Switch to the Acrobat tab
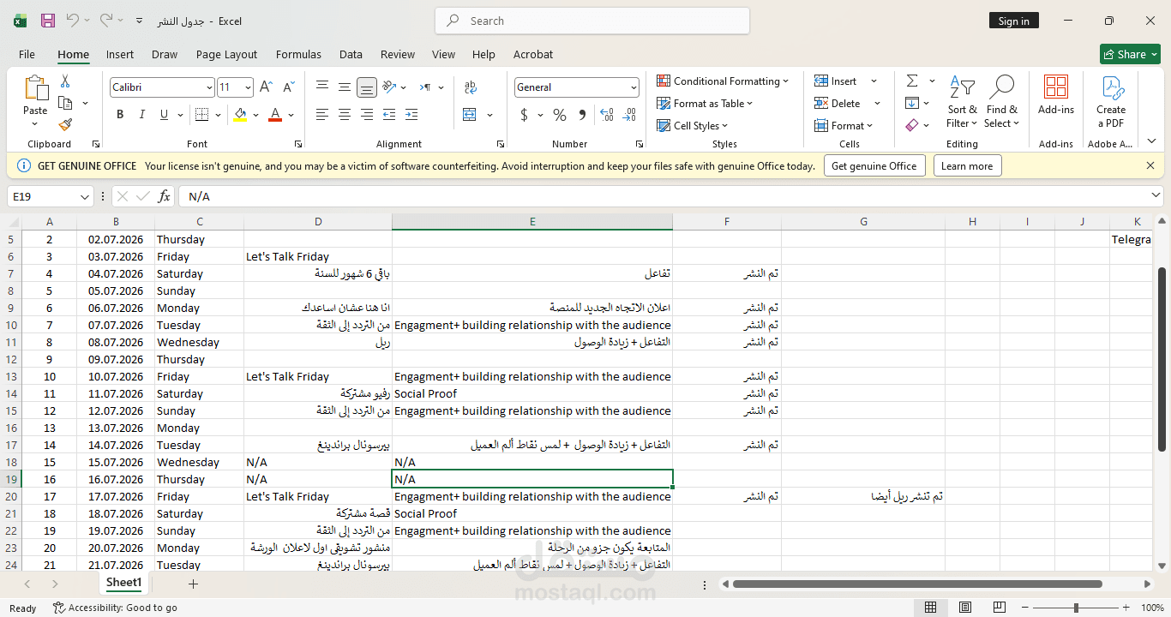 coord(533,54)
